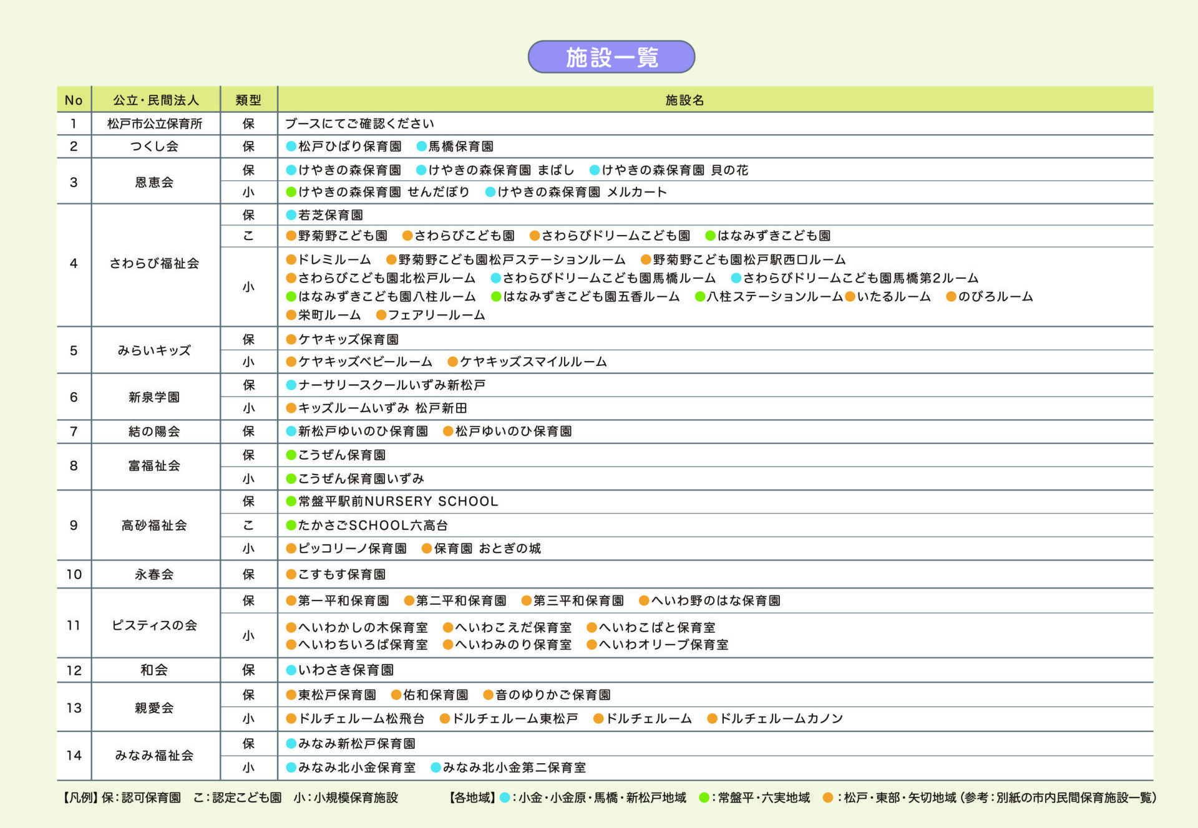Click 野菊野こども園 in the こ row
Viewport: 1198px width, 828px height.
(x=343, y=235)
